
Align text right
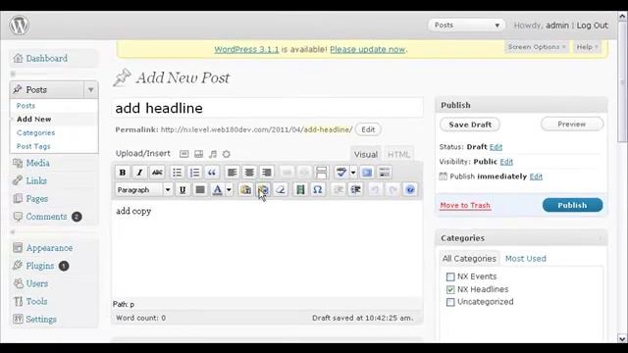point(266,173)
